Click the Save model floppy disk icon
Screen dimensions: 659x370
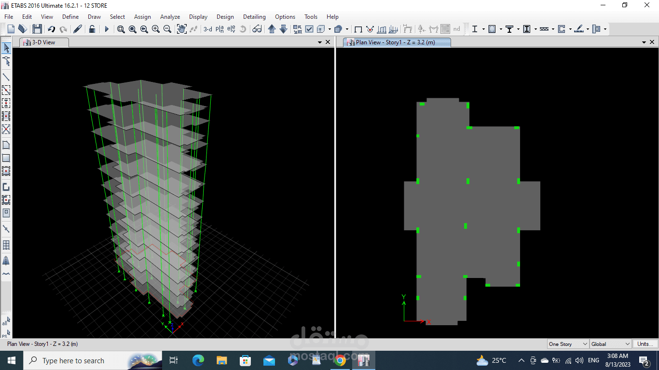(x=37, y=29)
